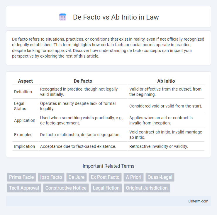Image resolution: width=217 pixels, height=215 pixels.
Task: Click the 'Ab Initio' column header
Action: [x=166, y=81]
